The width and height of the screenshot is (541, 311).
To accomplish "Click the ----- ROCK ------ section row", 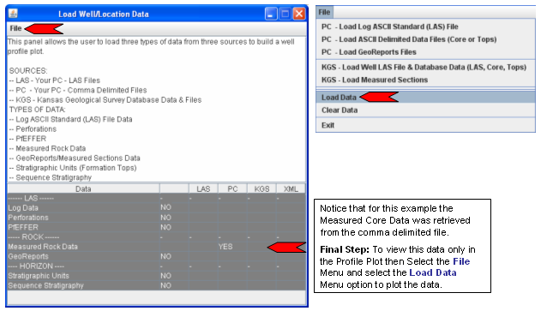I will tap(156, 237).
